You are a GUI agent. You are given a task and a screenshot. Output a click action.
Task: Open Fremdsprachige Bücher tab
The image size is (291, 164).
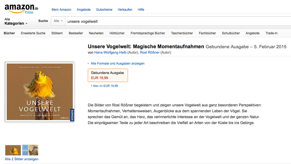[x=148, y=33]
